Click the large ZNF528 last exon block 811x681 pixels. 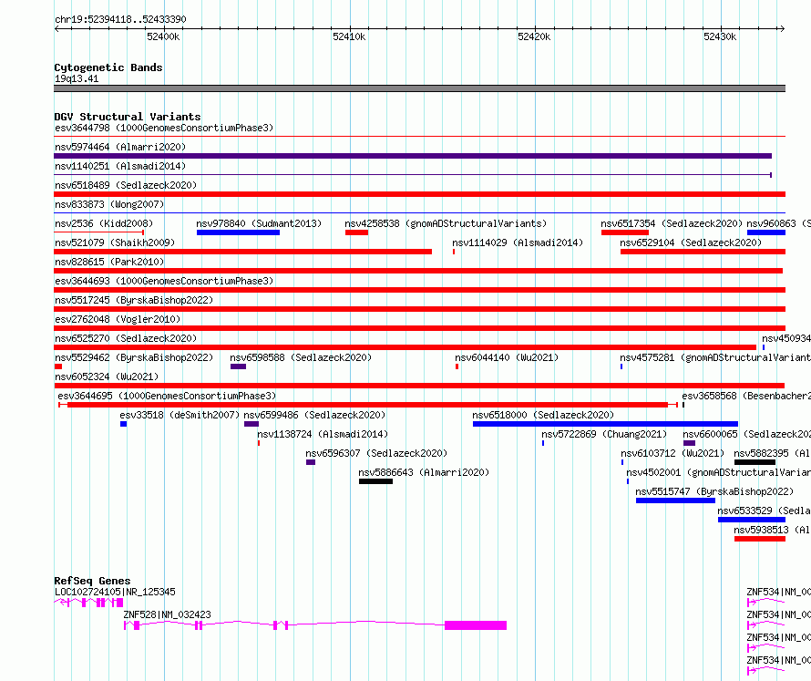476,625
